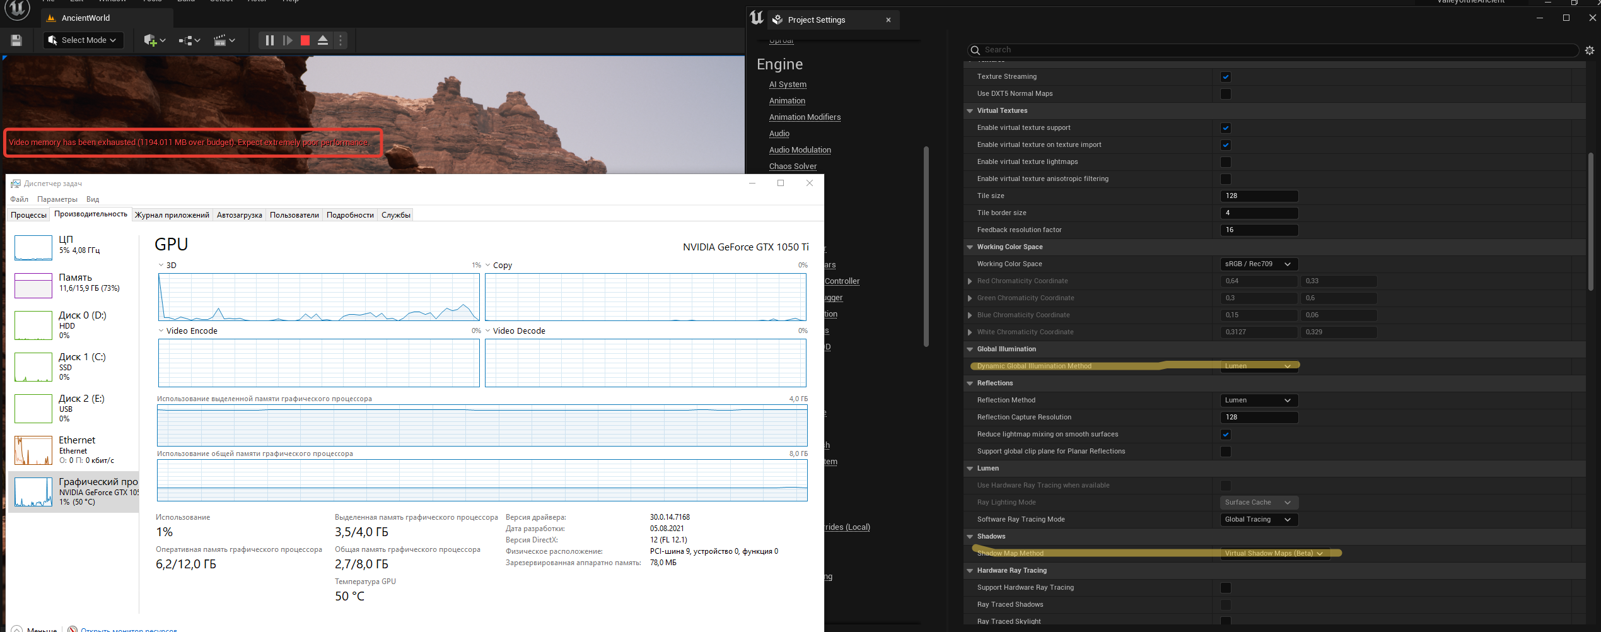Open the Select Mode dropdown

click(83, 40)
